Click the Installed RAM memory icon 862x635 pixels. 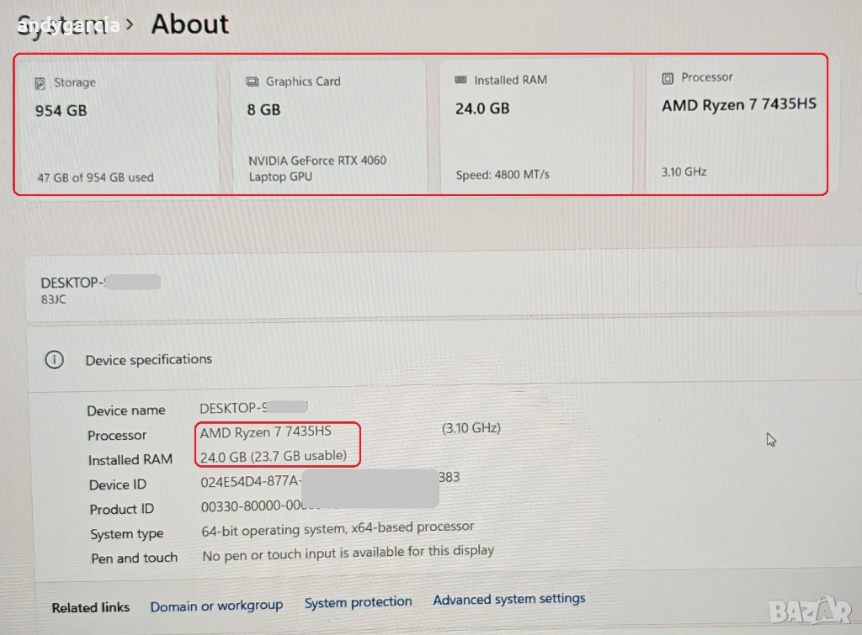pyautogui.click(x=460, y=80)
